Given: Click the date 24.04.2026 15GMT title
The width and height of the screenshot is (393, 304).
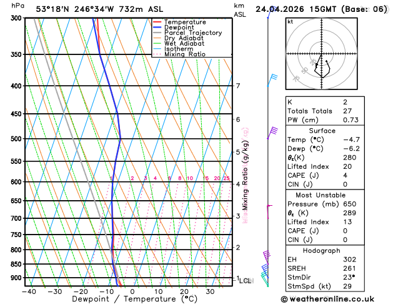Looking at the screenshot, I should click(321, 9).
